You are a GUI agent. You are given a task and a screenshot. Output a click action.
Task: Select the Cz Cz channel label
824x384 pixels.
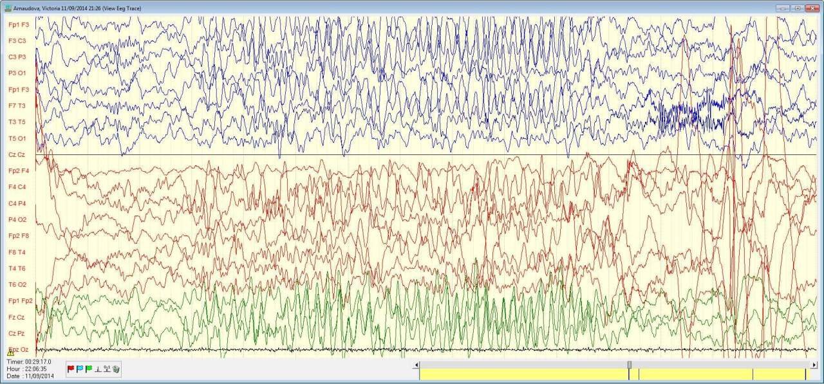(17, 154)
